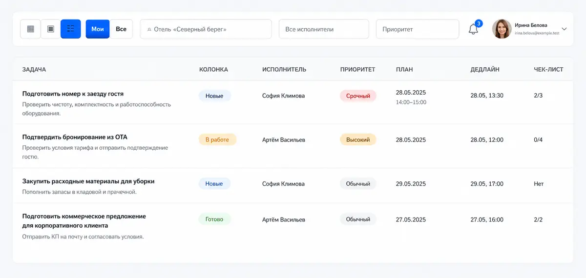Image resolution: width=586 pixels, height=278 pixels.
Task: Click the «Срочный» priority badge
Action: pos(358,96)
